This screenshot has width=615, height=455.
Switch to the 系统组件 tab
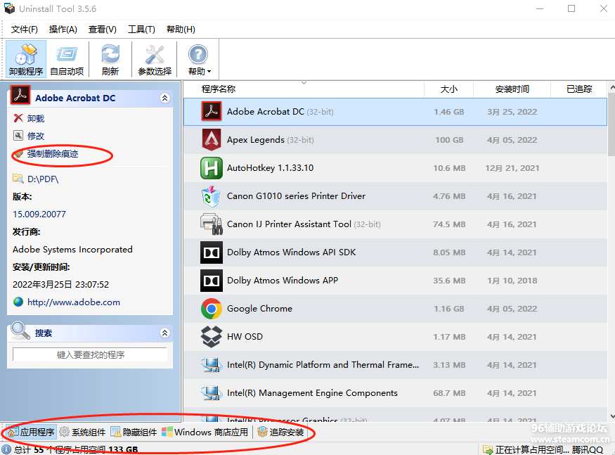pos(82,432)
